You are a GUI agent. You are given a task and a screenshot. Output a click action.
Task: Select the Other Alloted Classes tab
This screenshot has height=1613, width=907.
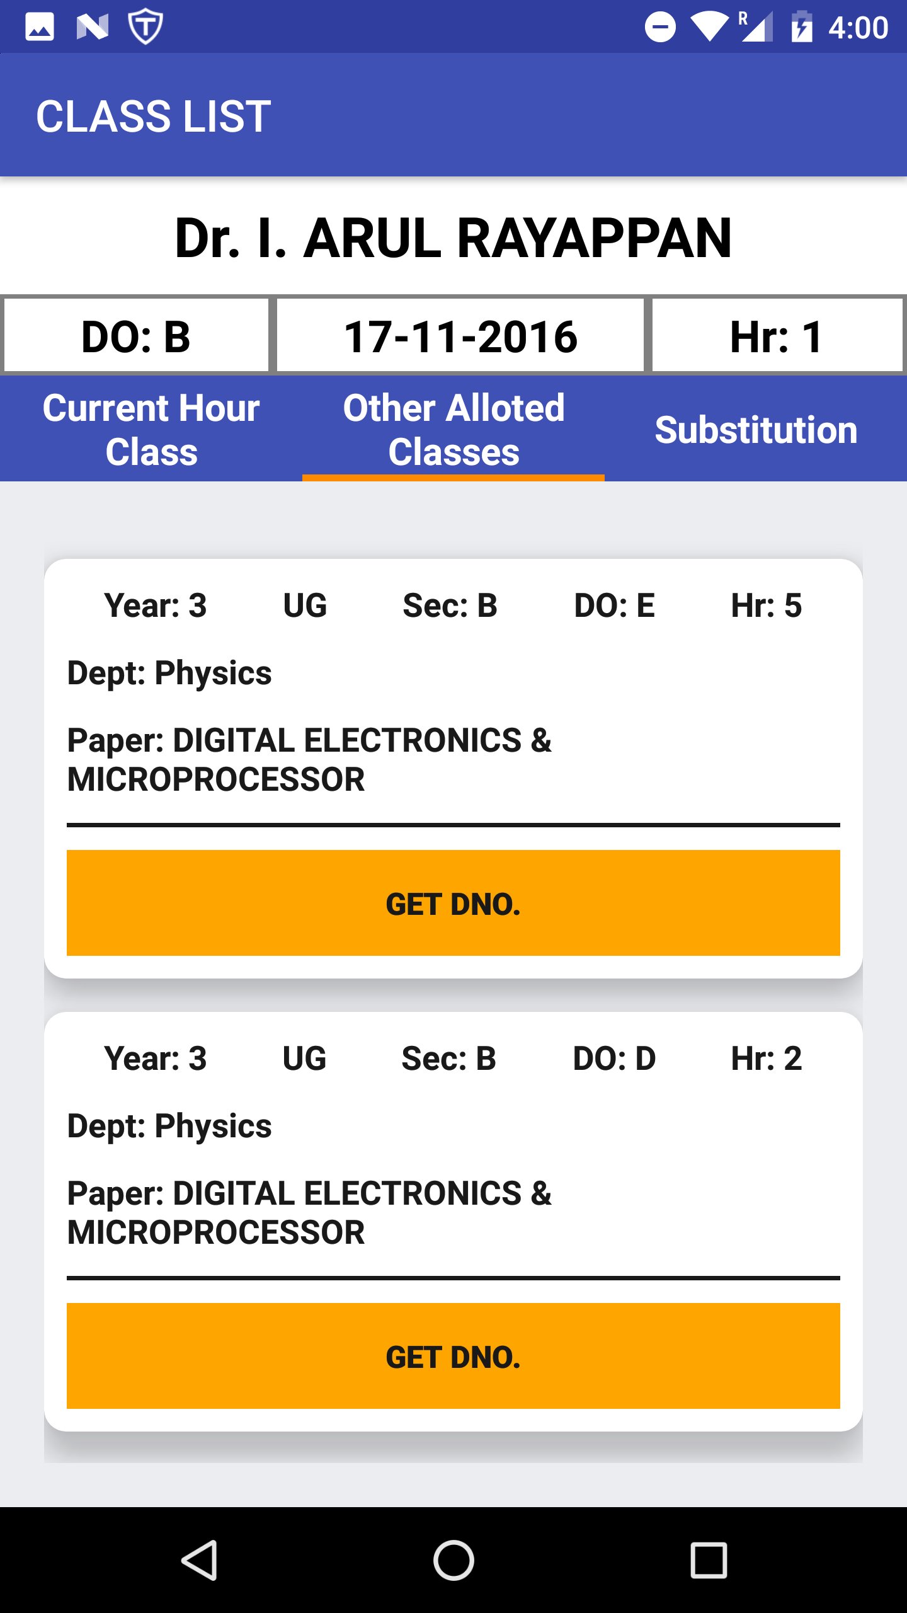453,429
